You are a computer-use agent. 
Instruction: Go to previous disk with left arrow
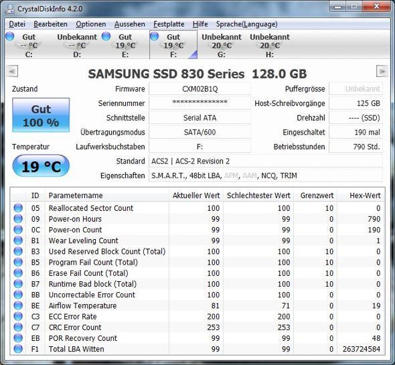pos(12,71)
